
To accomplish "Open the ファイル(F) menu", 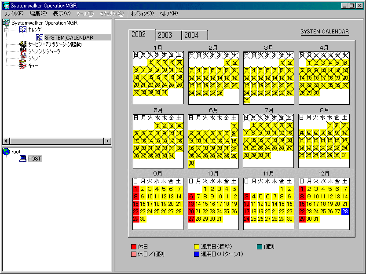I will 14,14.
